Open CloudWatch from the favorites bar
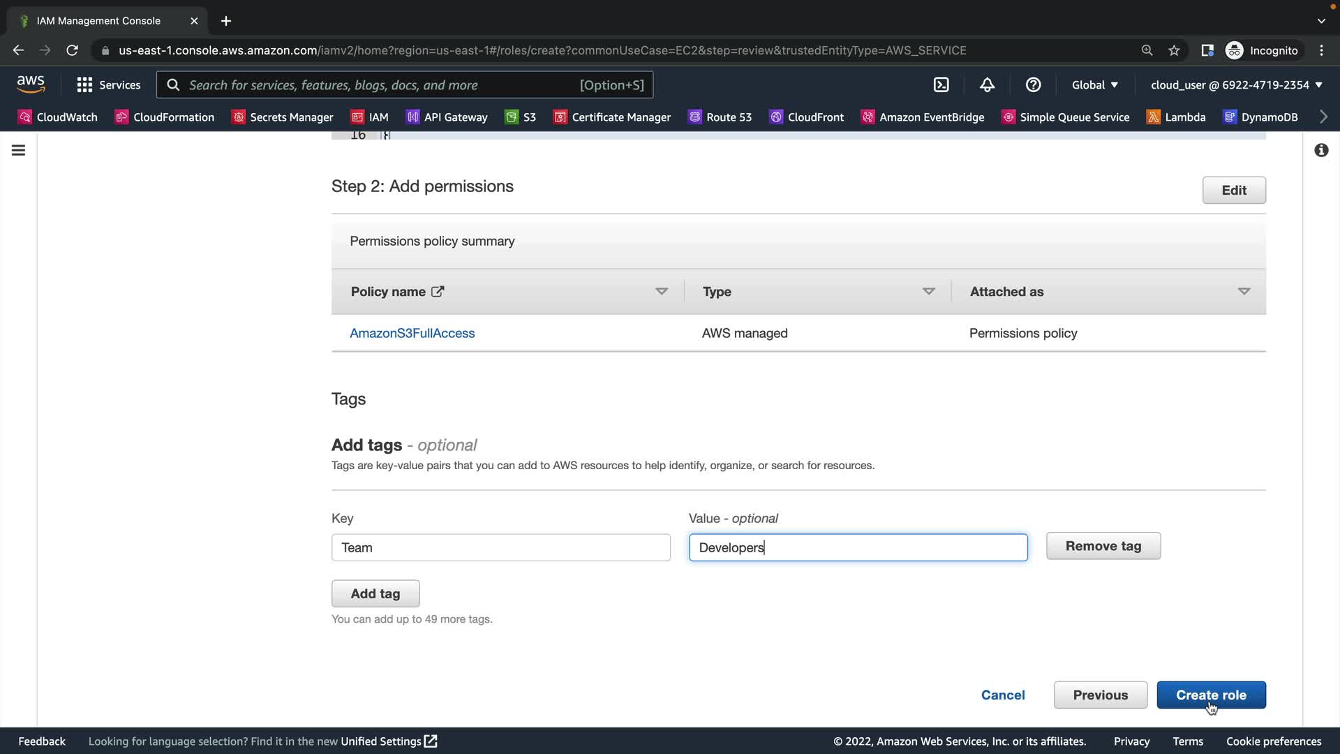Viewport: 1340px width, 754px height. click(x=58, y=117)
